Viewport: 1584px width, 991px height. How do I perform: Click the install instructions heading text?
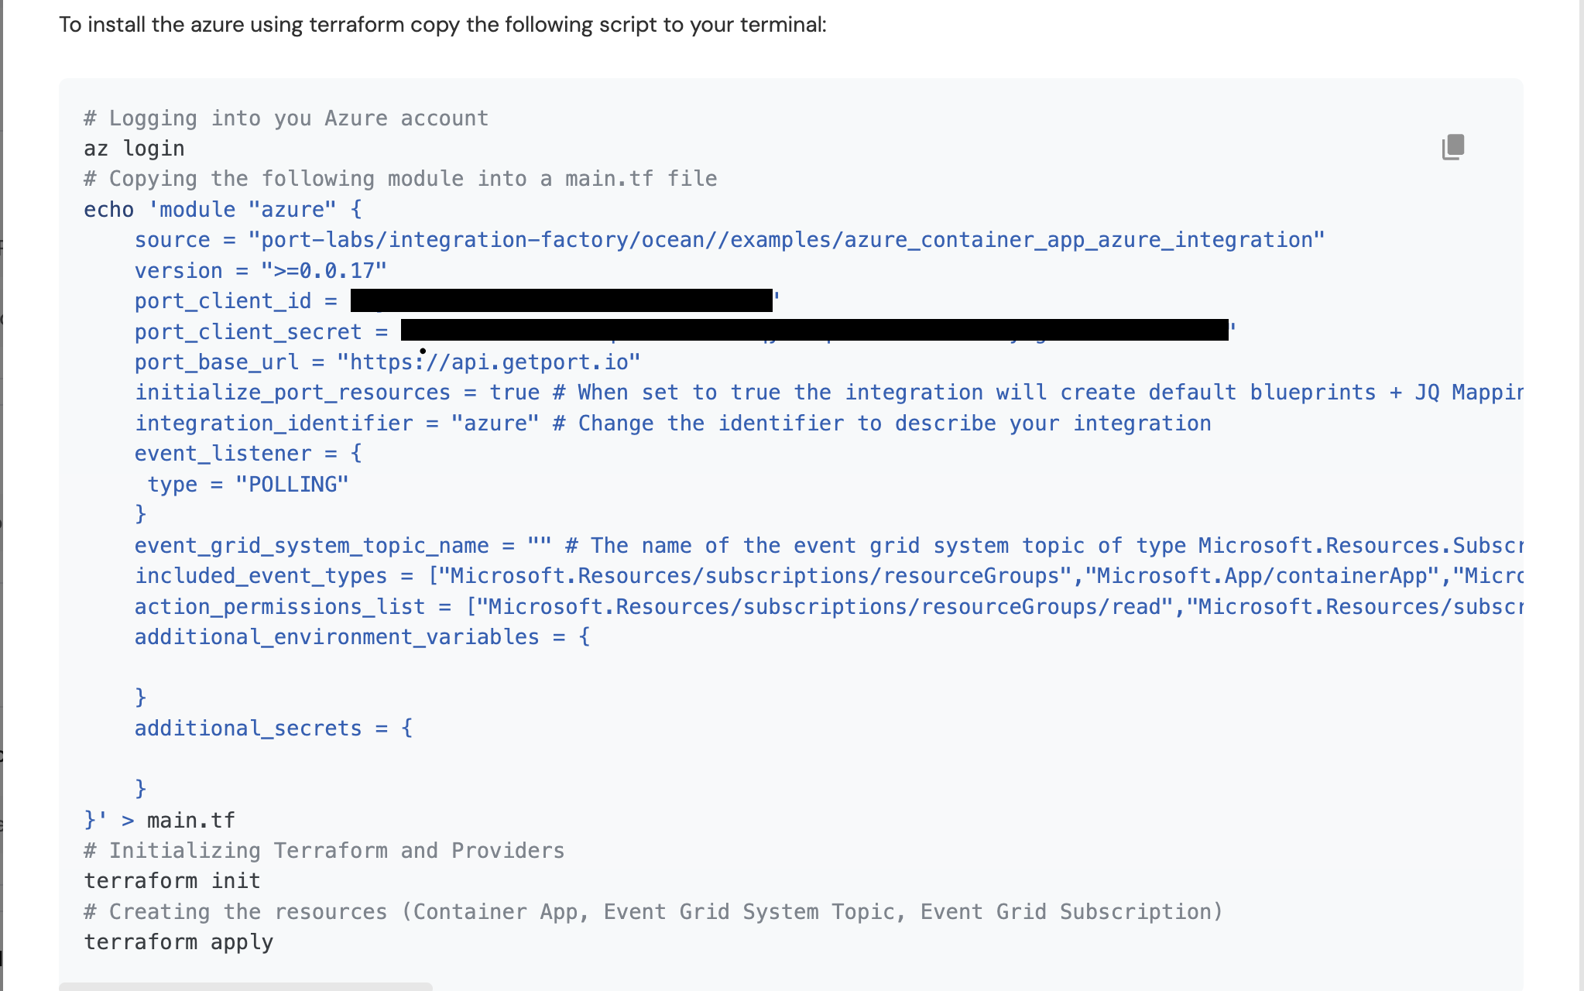pyautogui.click(x=443, y=25)
